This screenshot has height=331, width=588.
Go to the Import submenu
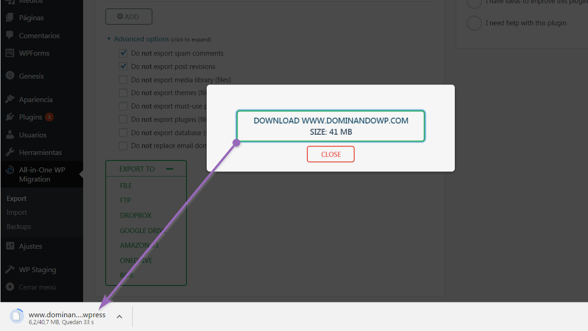click(x=17, y=212)
